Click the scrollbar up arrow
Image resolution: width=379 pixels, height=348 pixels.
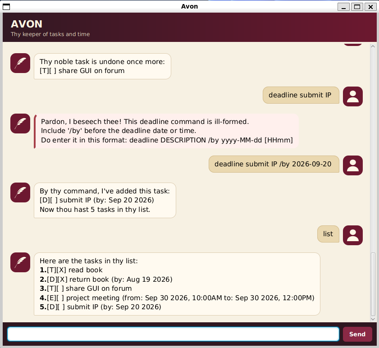(373, 46)
